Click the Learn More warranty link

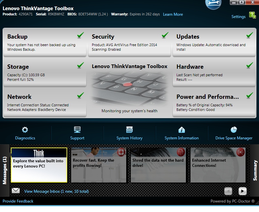pos(173,14)
